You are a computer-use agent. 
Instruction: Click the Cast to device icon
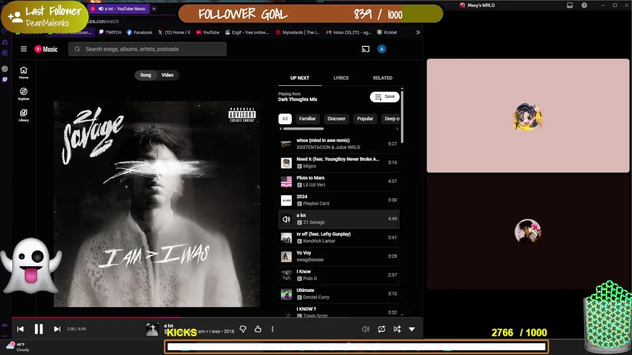[365, 49]
